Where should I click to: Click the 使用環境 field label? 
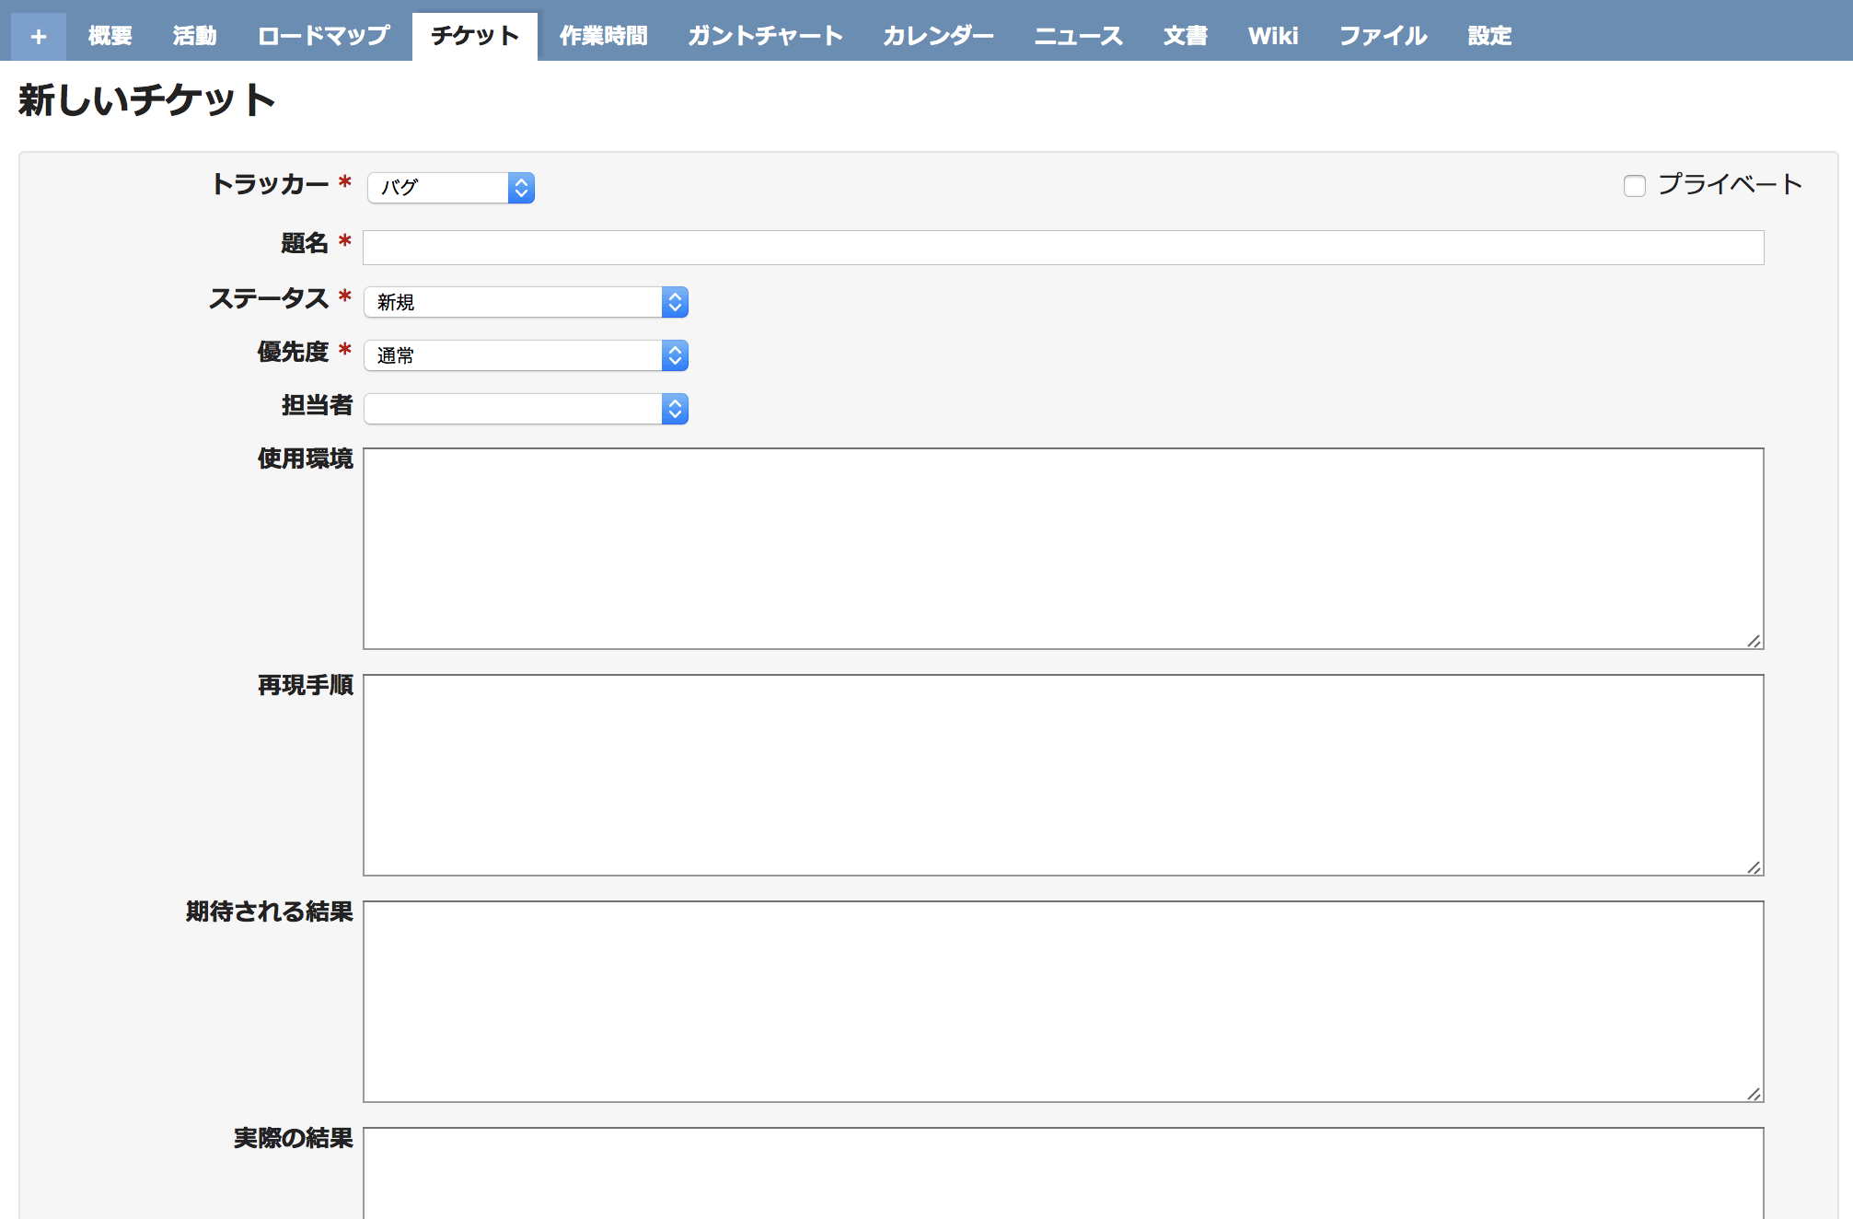click(305, 459)
